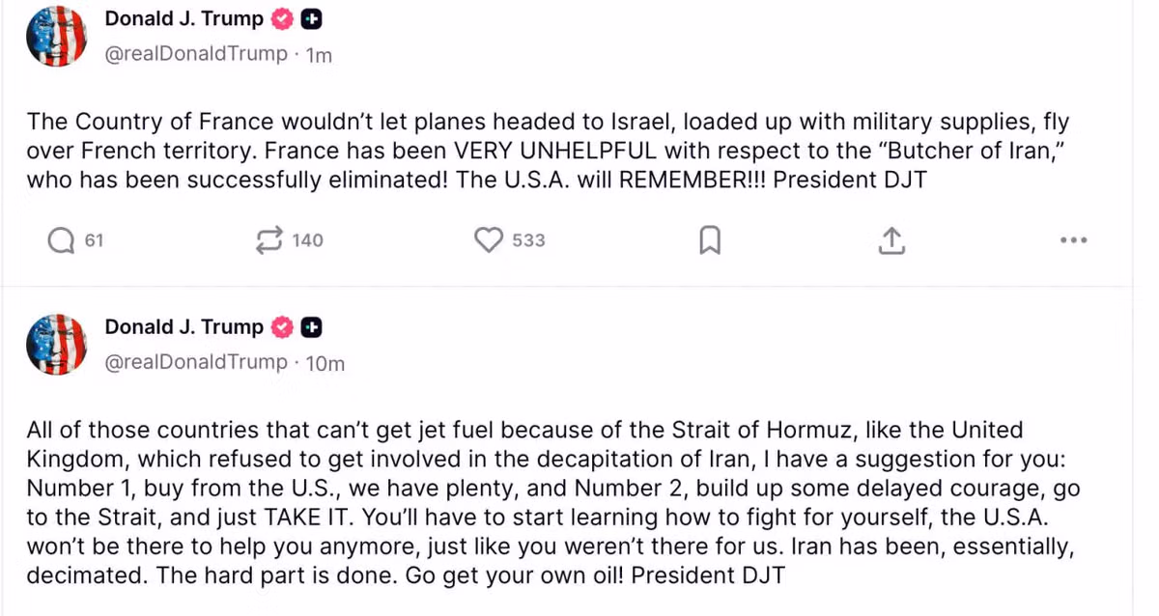The height and width of the screenshot is (616, 1159).
Task: Click the black plus badge on the top post
Action: pyautogui.click(x=311, y=19)
